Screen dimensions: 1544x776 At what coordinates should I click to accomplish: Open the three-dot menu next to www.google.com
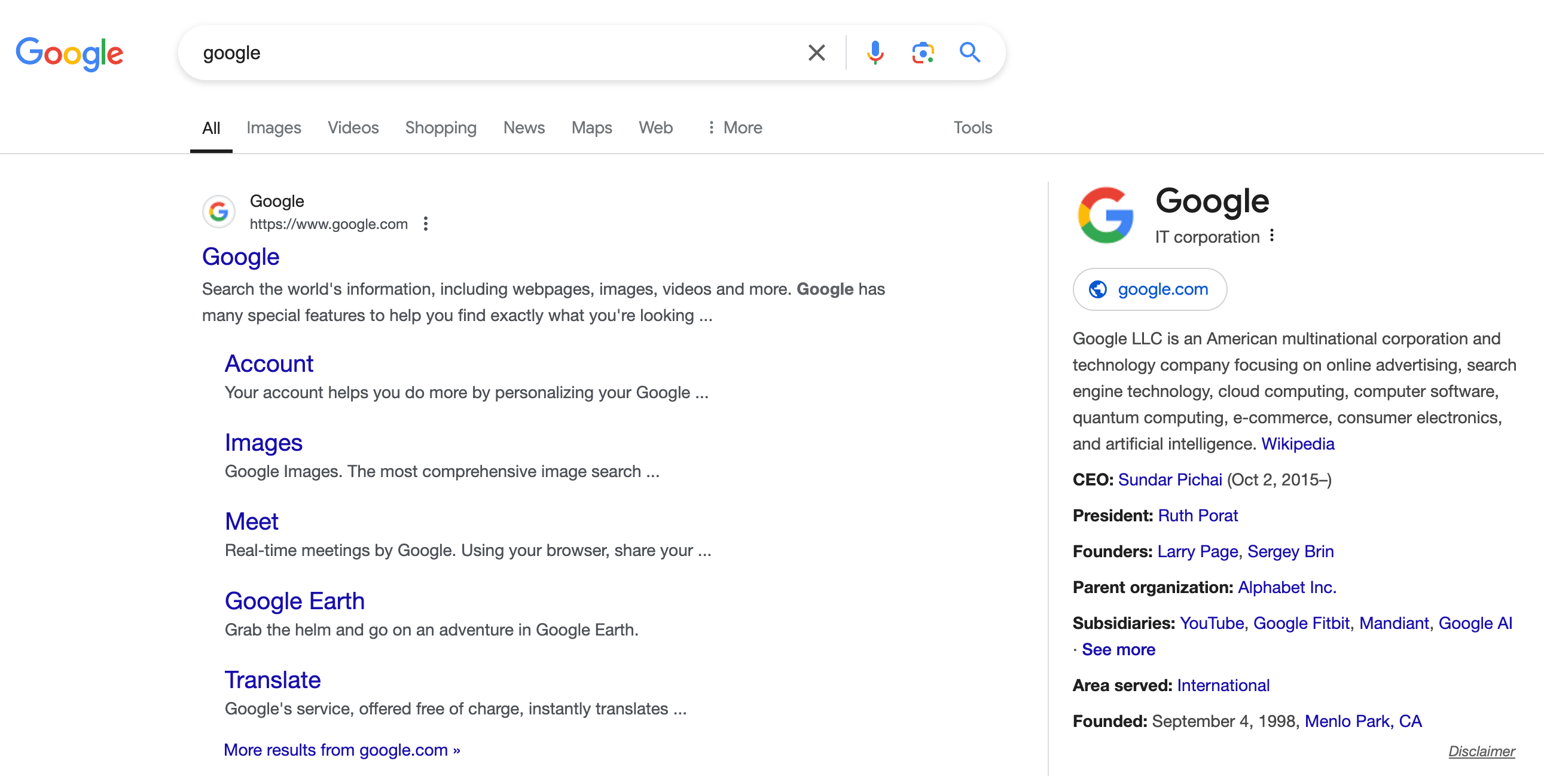pyautogui.click(x=426, y=224)
